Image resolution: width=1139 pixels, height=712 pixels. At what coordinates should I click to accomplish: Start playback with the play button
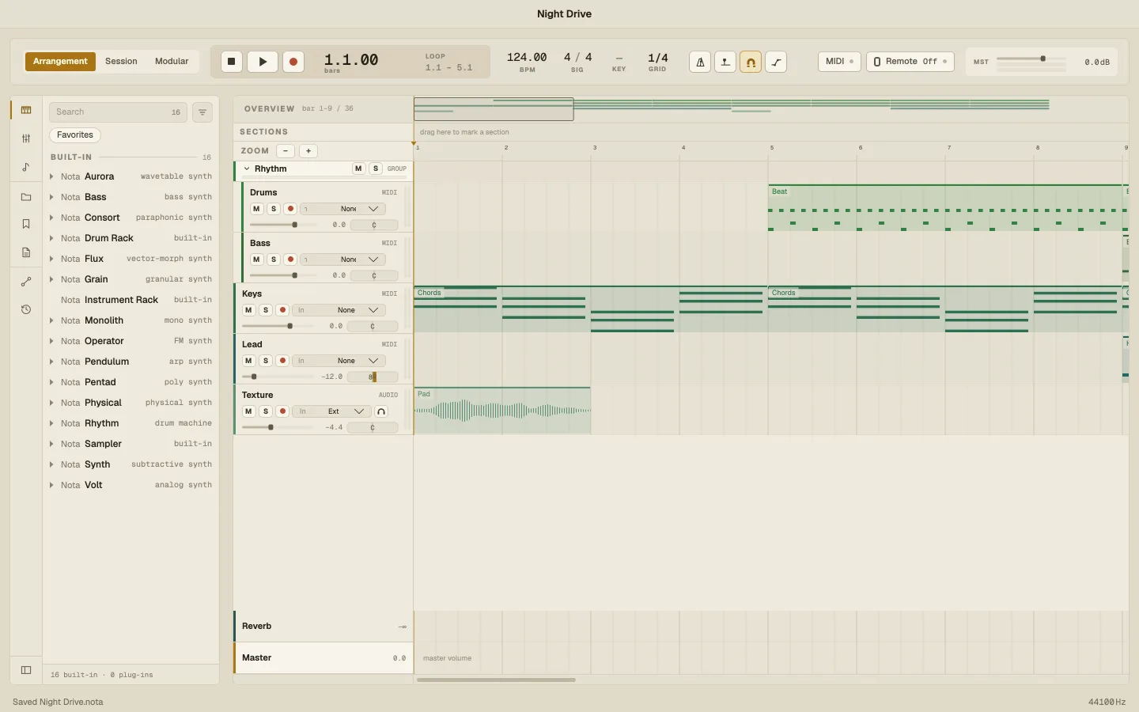point(263,62)
